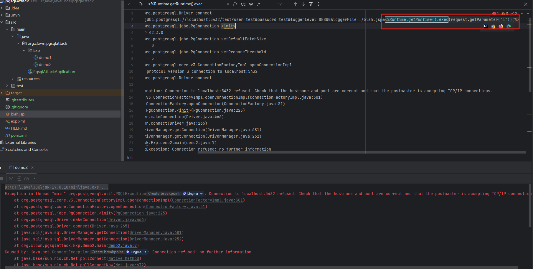Screen dimensions: 533x269
Task: Expand the target folder
Action: [x=2, y=93]
